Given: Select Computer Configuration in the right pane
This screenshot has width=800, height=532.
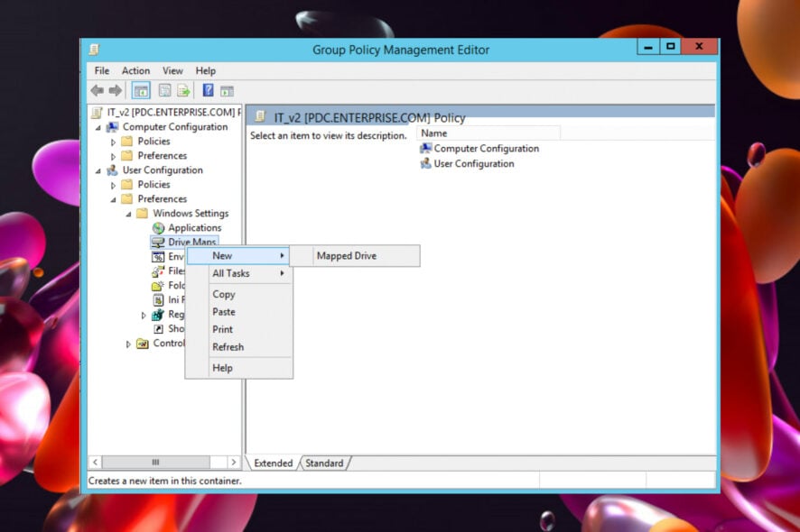Looking at the screenshot, I should pyautogui.click(x=485, y=148).
